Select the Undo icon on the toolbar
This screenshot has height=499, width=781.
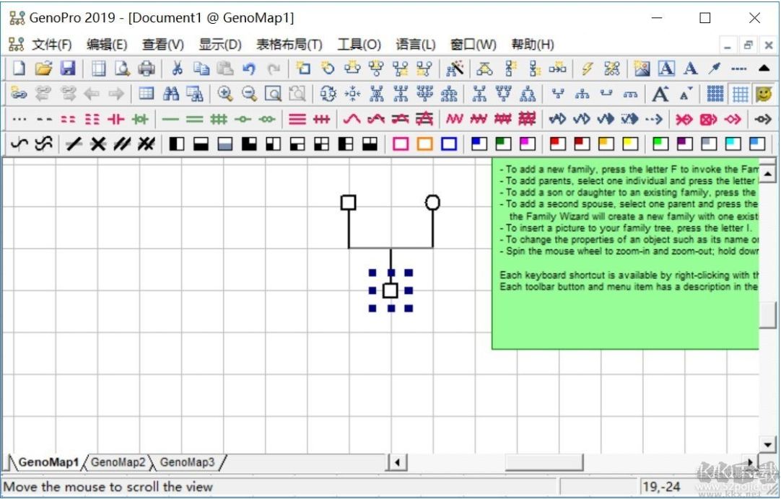point(249,68)
